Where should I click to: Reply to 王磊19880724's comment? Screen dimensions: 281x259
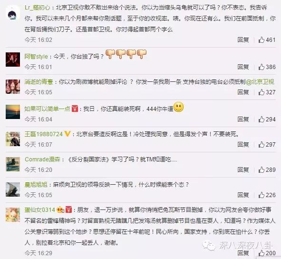pyautogui.click(x=243, y=144)
